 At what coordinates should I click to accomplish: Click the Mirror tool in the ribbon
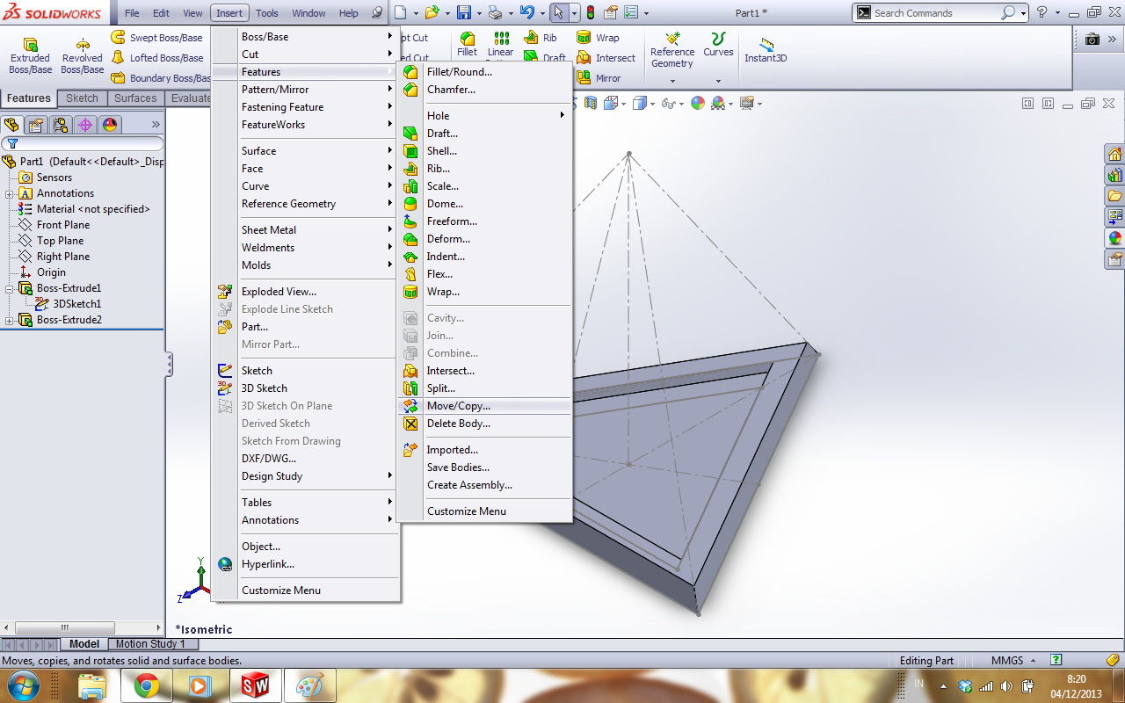(599, 78)
